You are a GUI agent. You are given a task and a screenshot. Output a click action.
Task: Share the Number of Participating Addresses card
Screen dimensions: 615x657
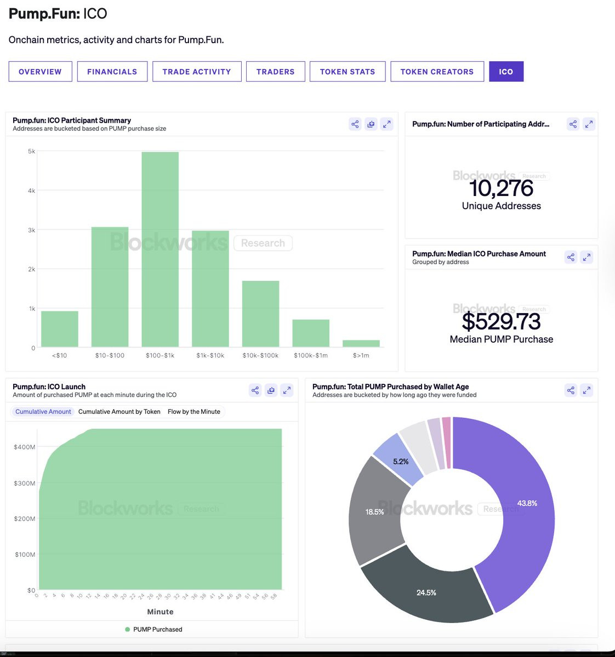click(573, 124)
